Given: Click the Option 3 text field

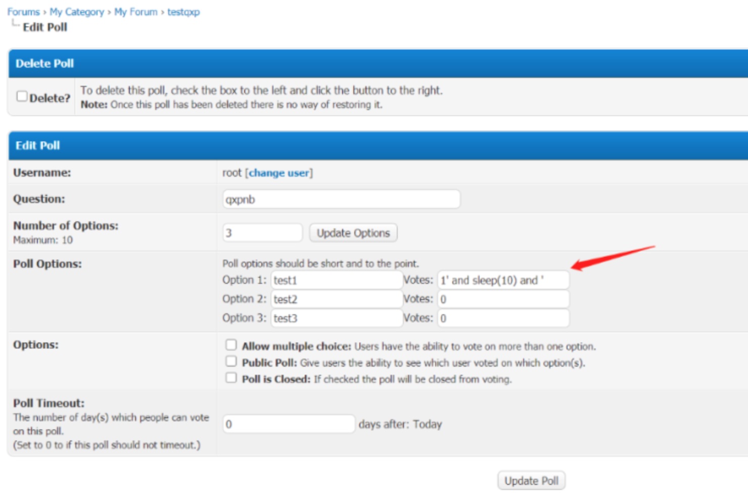Looking at the screenshot, I should 337,318.
